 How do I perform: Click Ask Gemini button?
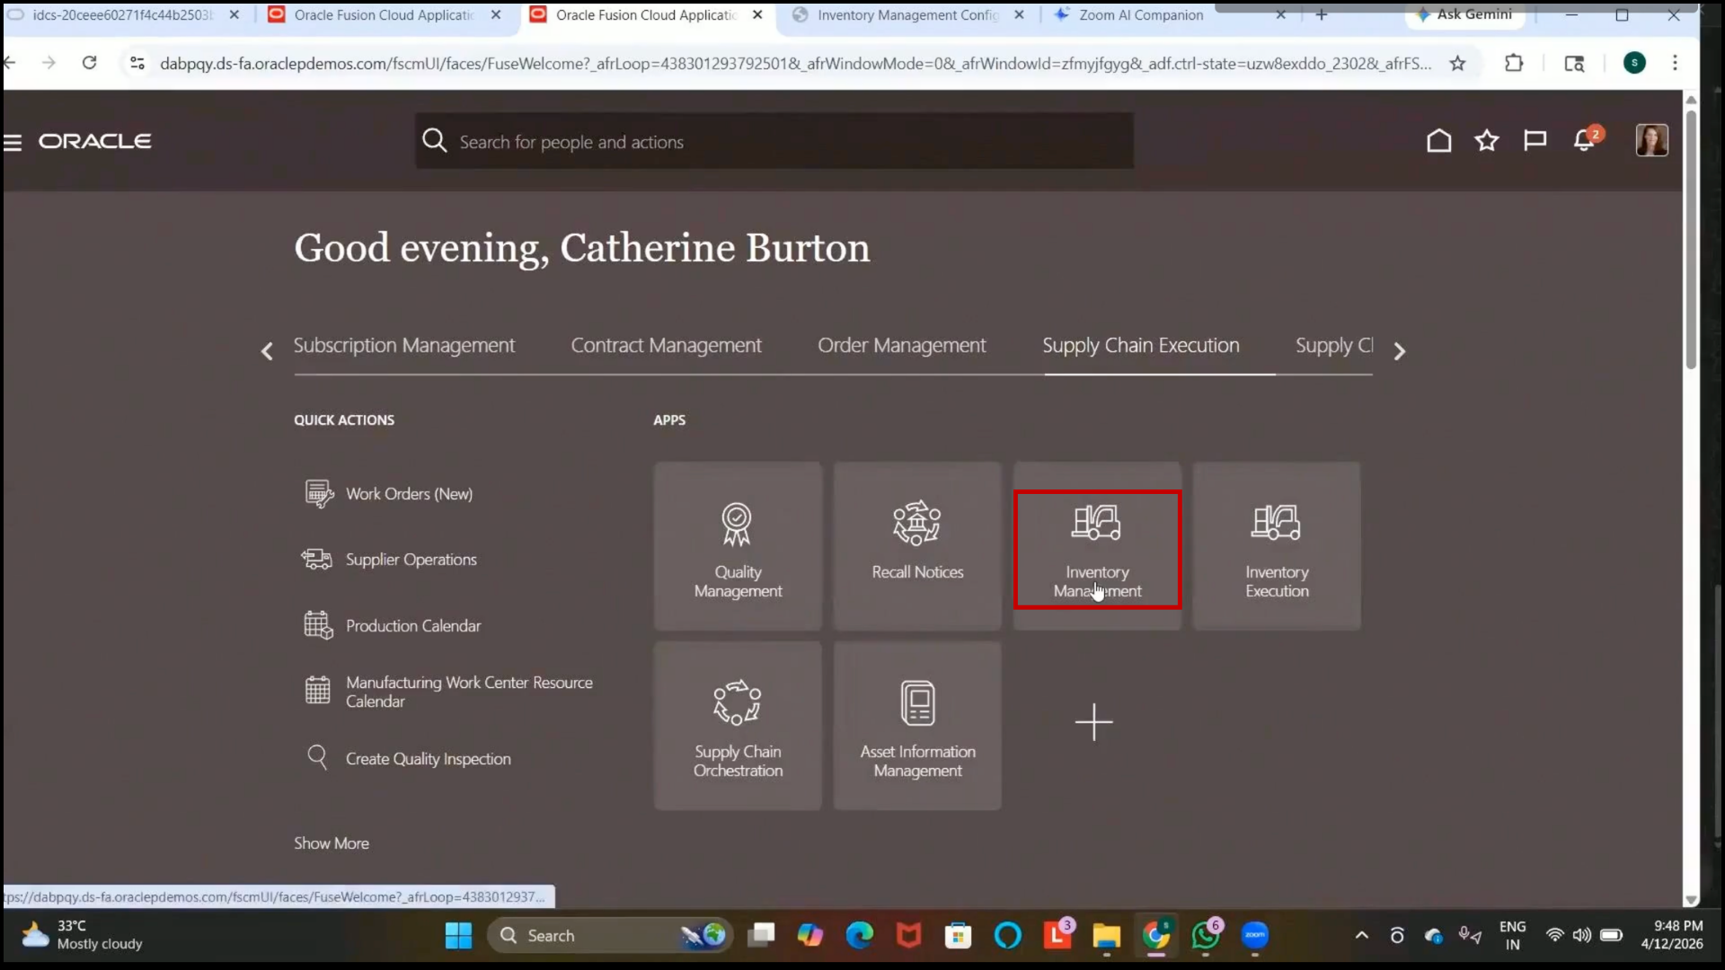[x=1465, y=14]
